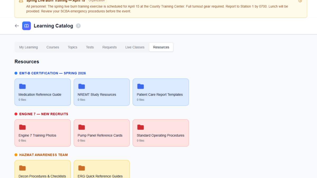Open the help question mark icon
This screenshot has width=317, height=178.
tap(78, 26)
